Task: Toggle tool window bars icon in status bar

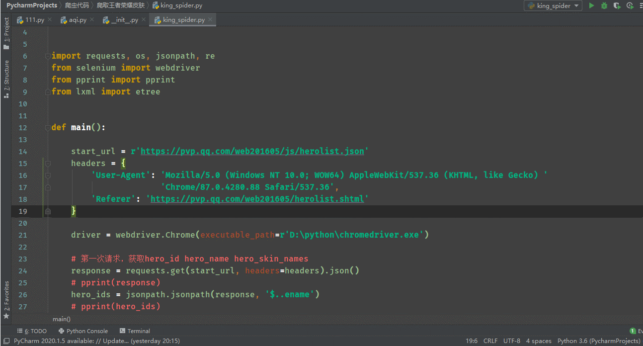Action: tap(6, 341)
